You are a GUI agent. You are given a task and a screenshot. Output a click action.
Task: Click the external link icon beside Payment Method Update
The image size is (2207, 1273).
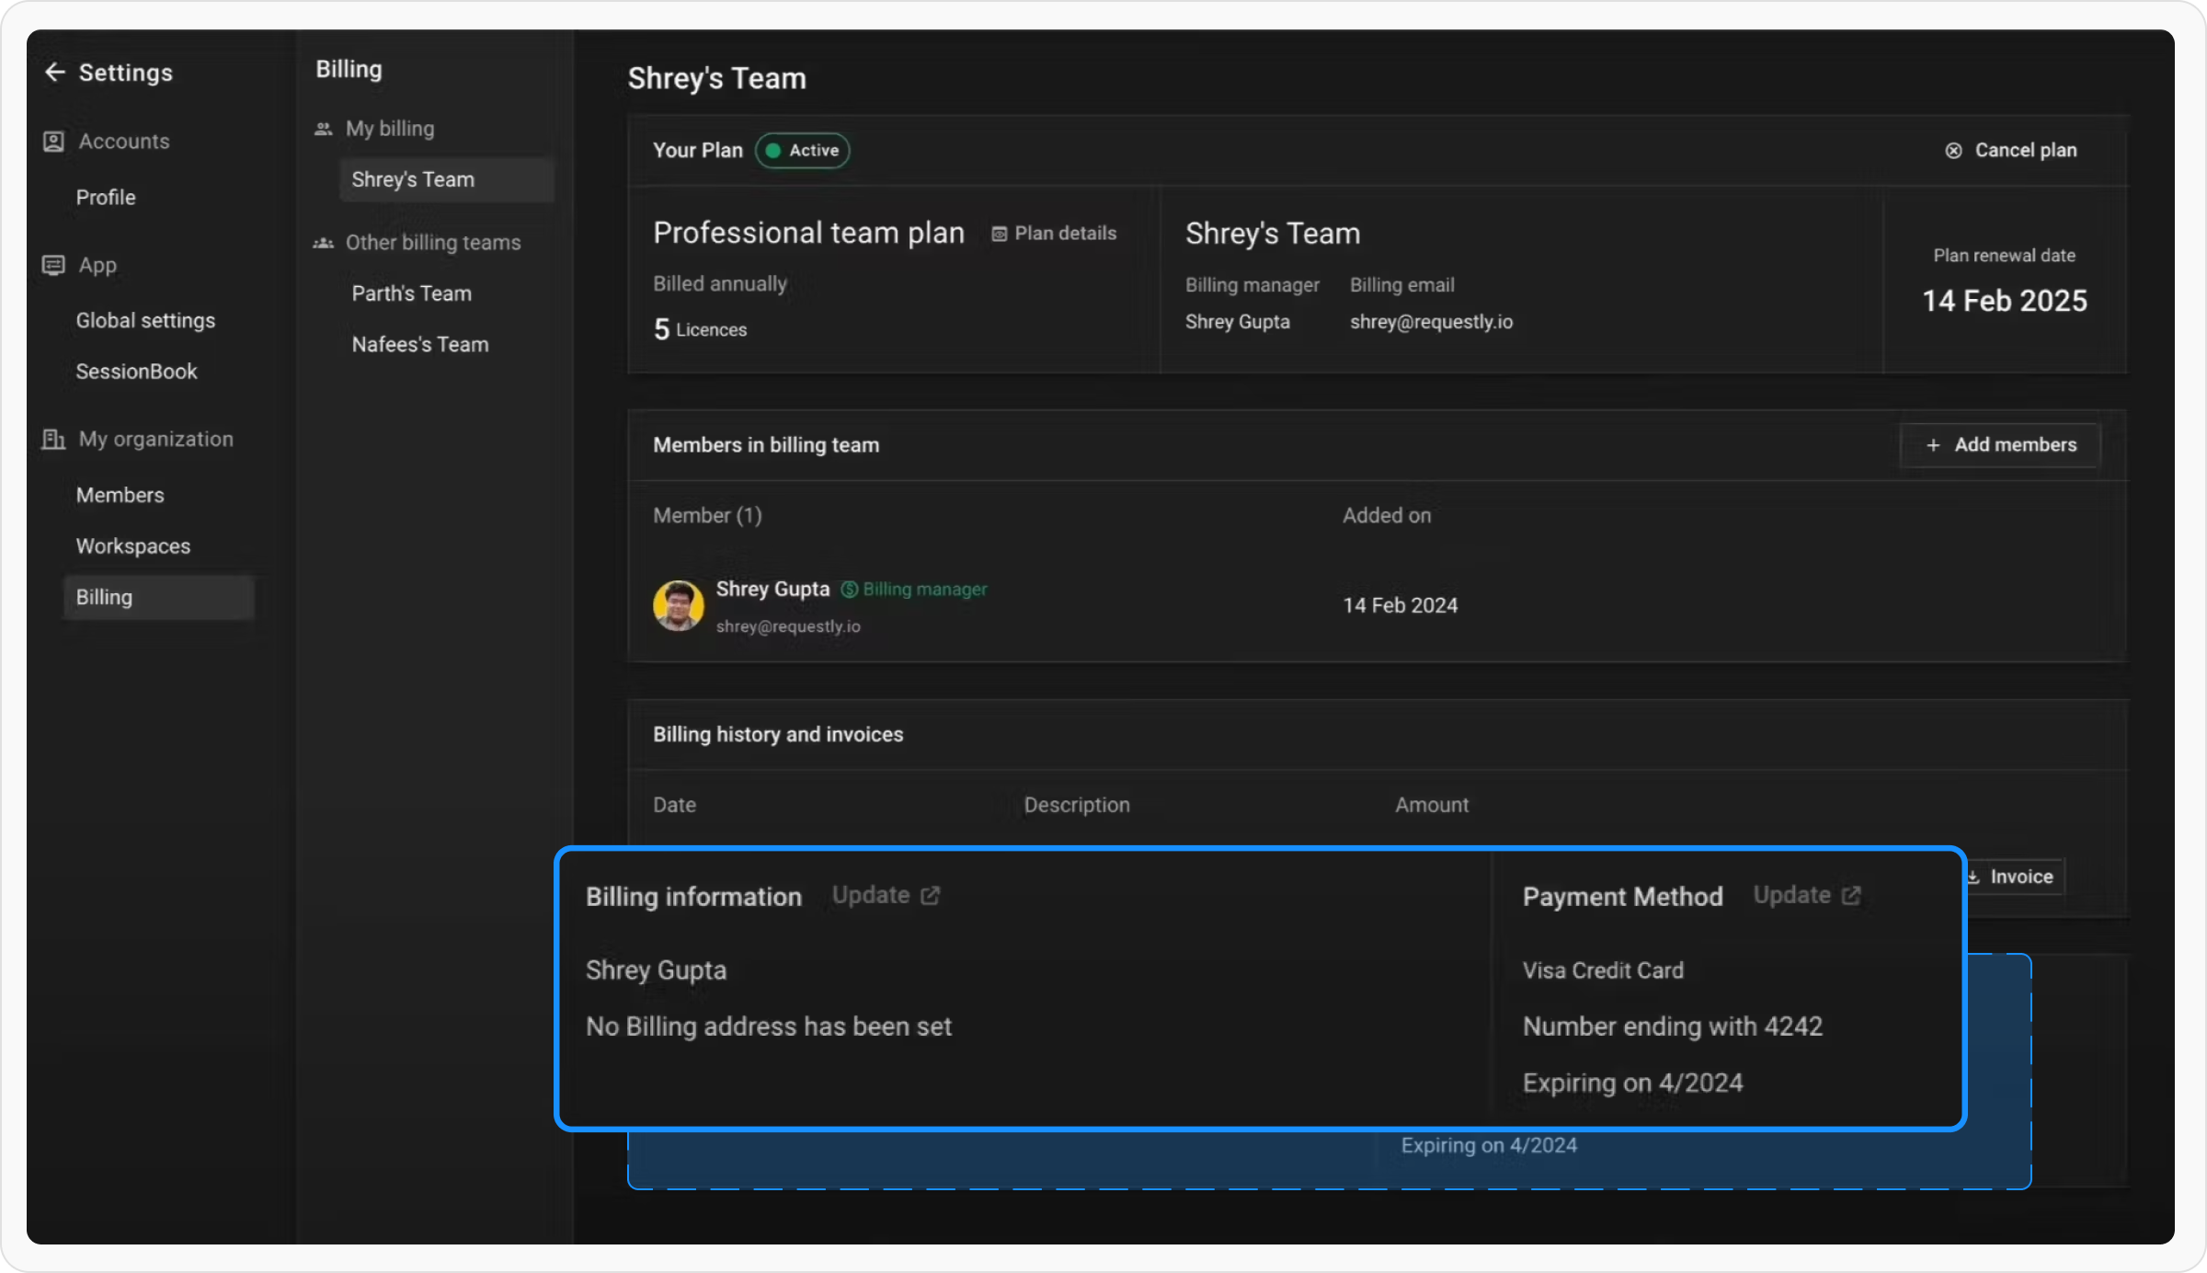(1852, 896)
